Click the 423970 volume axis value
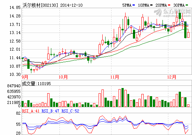192x135 pixels. (14, 97)
